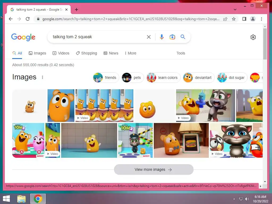Open the search Tools options
Viewport: 272px width, 204px height.
point(181,53)
